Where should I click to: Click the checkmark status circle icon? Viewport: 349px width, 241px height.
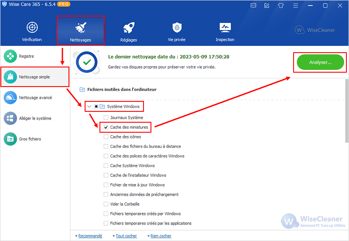pyautogui.click(x=87, y=62)
